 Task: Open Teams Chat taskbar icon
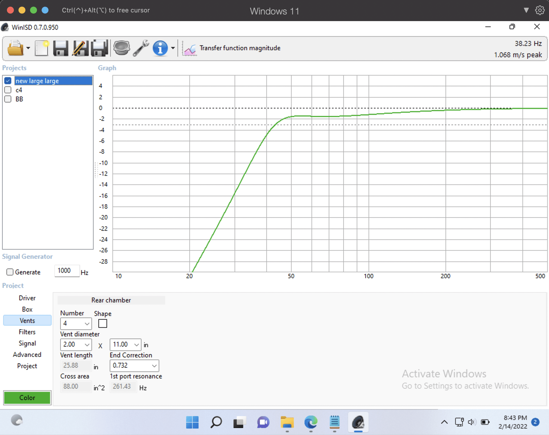tap(263, 422)
